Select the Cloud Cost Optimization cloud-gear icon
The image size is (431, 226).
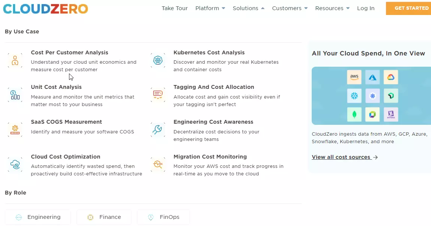pos(15,164)
